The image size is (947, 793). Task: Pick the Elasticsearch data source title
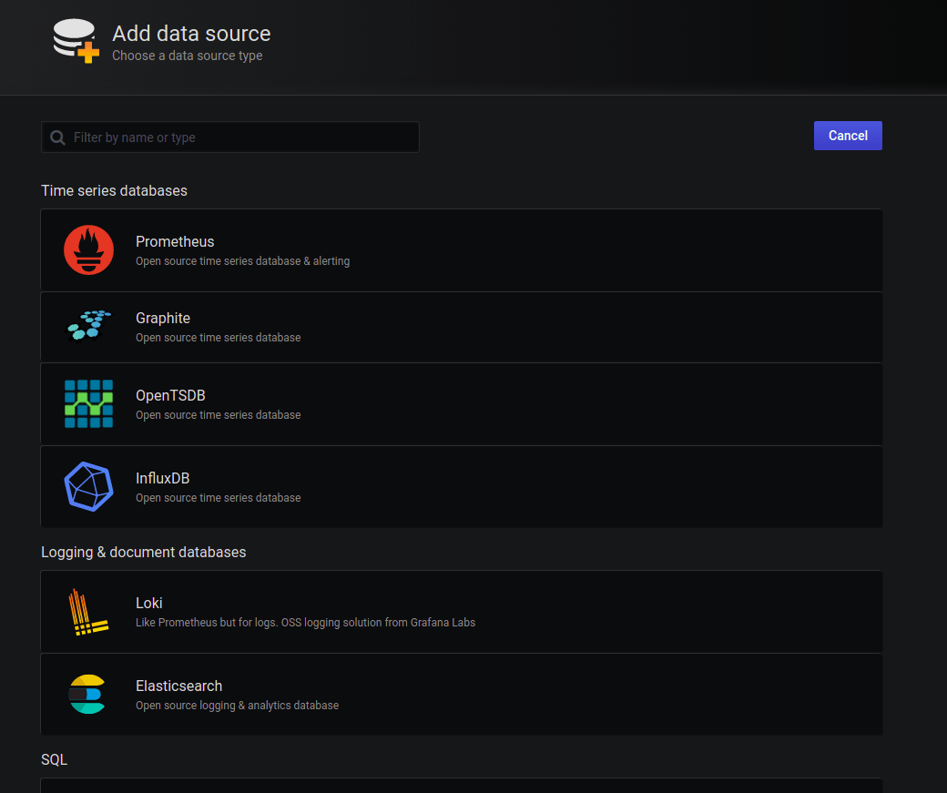pyautogui.click(x=178, y=686)
